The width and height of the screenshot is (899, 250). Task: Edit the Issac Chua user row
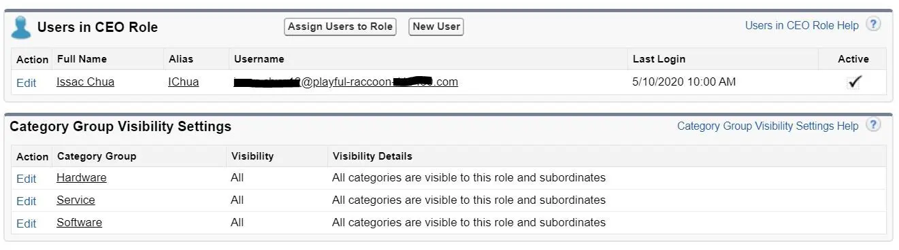pos(27,83)
